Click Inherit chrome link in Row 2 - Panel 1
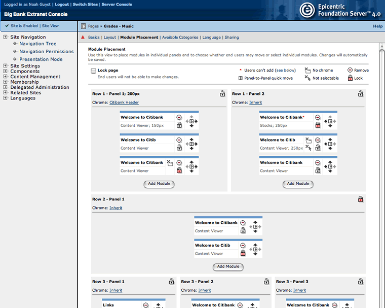Viewport: 385px width, 308px height. click(115, 208)
